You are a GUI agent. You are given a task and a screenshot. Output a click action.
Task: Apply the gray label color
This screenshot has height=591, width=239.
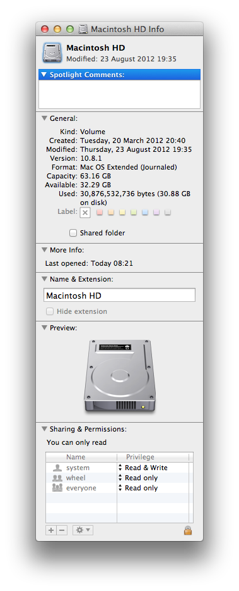(x=168, y=212)
